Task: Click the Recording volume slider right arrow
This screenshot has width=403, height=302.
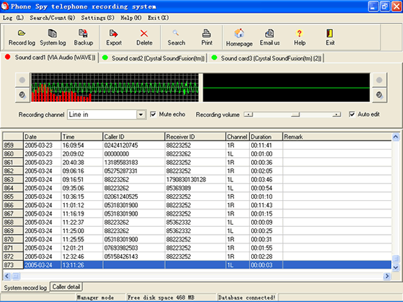Action: point(336,115)
